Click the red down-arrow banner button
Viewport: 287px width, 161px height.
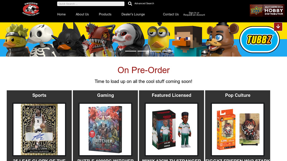tap(278, 26)
